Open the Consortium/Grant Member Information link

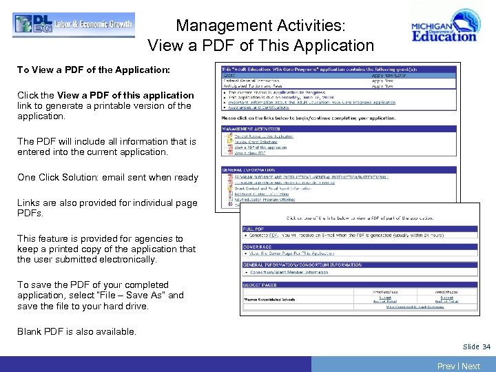point(289,272)
